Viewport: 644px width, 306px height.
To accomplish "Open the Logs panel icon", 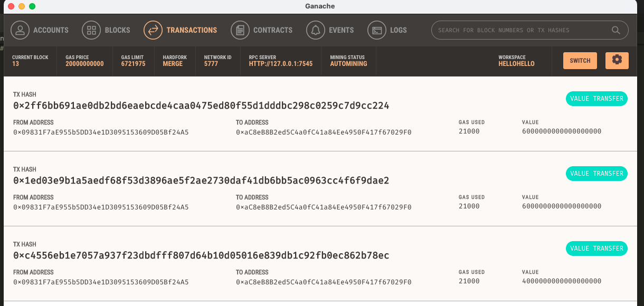I will tap(376, 30).
